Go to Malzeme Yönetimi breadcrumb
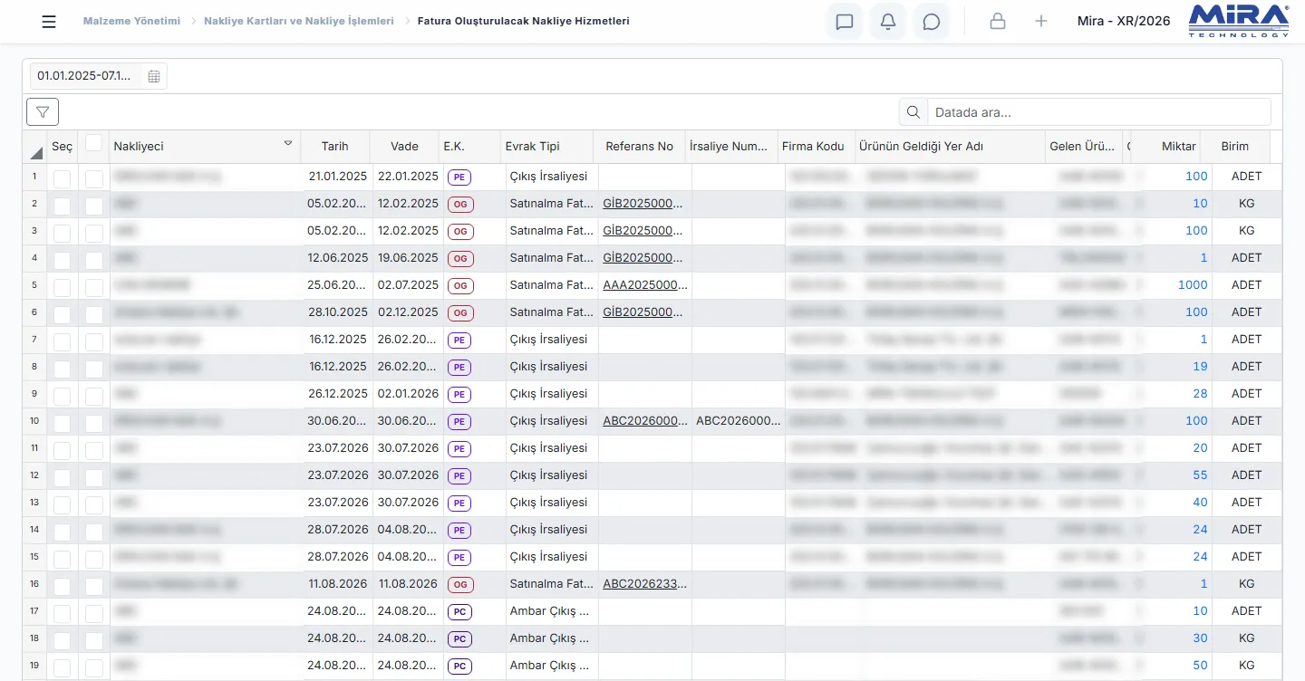 131,21
